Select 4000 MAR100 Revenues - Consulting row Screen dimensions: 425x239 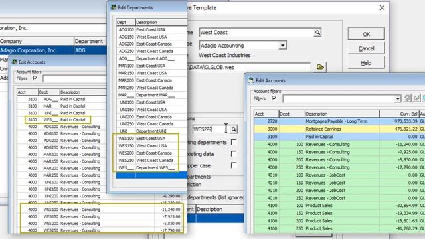pyautogui.click(x=62, y=155)
